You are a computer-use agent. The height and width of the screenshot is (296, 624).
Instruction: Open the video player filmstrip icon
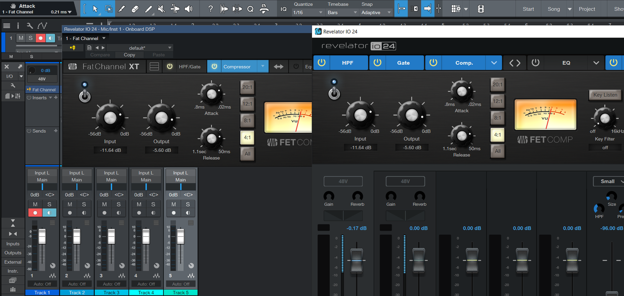coord(481,9)
